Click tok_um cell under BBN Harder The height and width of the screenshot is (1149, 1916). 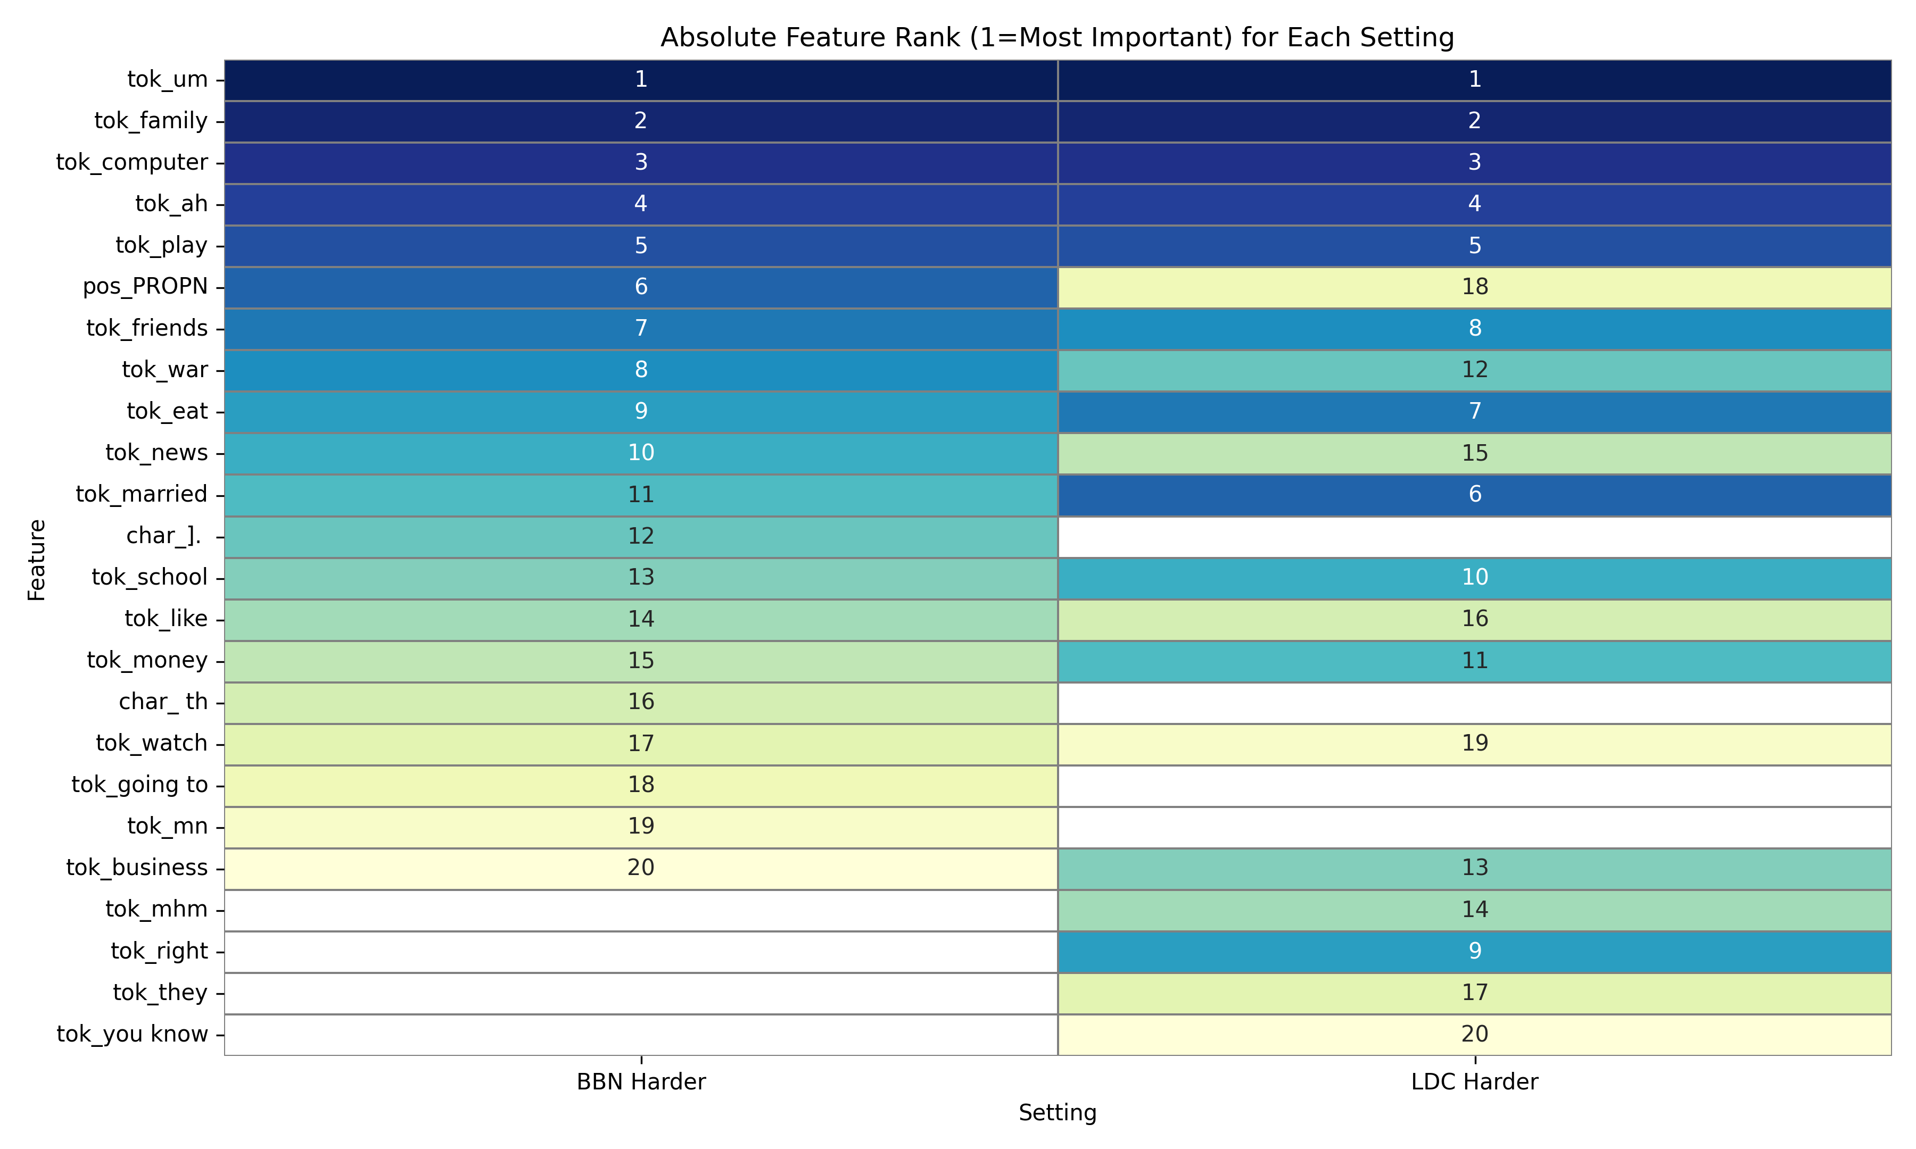[640, 79]
